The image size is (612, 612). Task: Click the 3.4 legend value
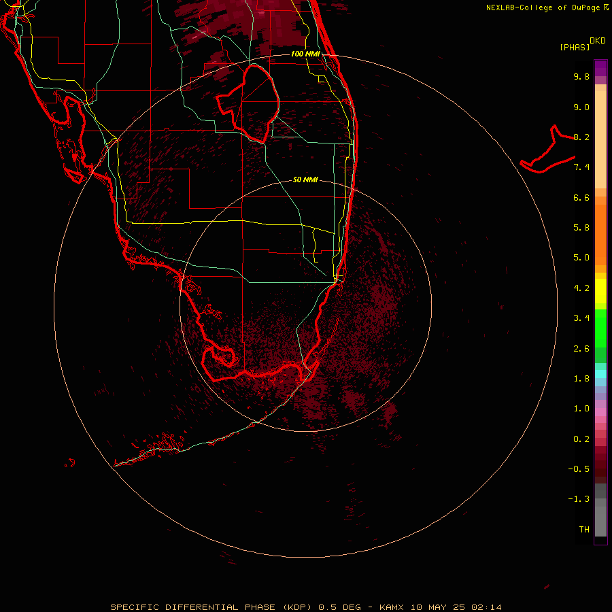tap(581, 318)
